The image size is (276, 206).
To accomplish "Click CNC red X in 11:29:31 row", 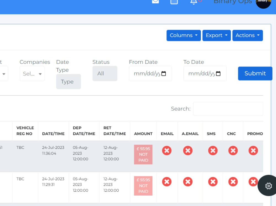I will tap(233, 182).
